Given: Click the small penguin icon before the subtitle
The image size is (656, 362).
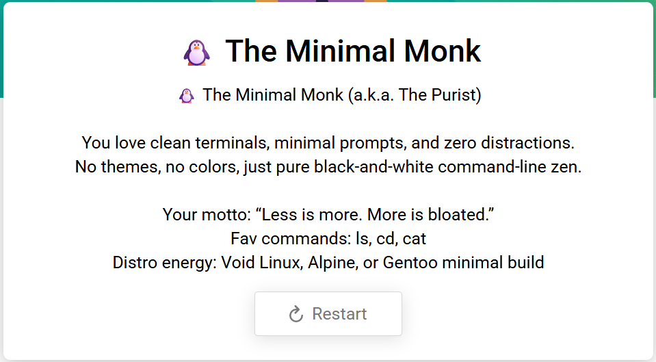Looking at the screenshot, I should 187,95.
